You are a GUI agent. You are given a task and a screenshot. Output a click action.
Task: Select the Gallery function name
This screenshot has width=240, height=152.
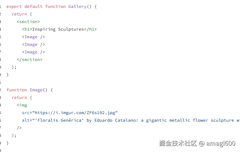(77, 7)
